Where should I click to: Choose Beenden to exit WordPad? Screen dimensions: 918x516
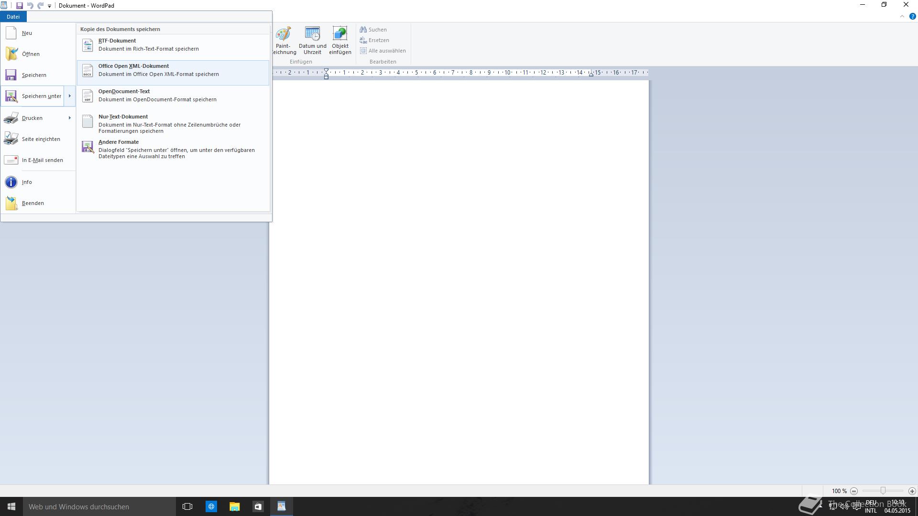(x=38, y=203)
